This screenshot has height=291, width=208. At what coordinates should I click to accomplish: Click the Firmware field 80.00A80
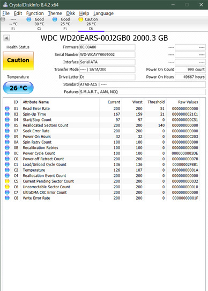click(x=107, y=47)
